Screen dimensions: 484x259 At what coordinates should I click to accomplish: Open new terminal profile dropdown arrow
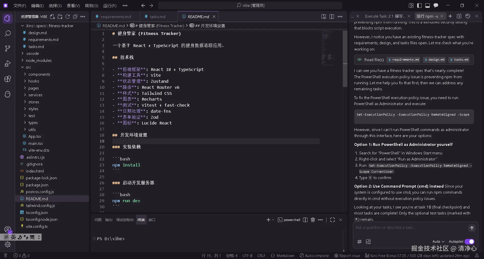273,220
